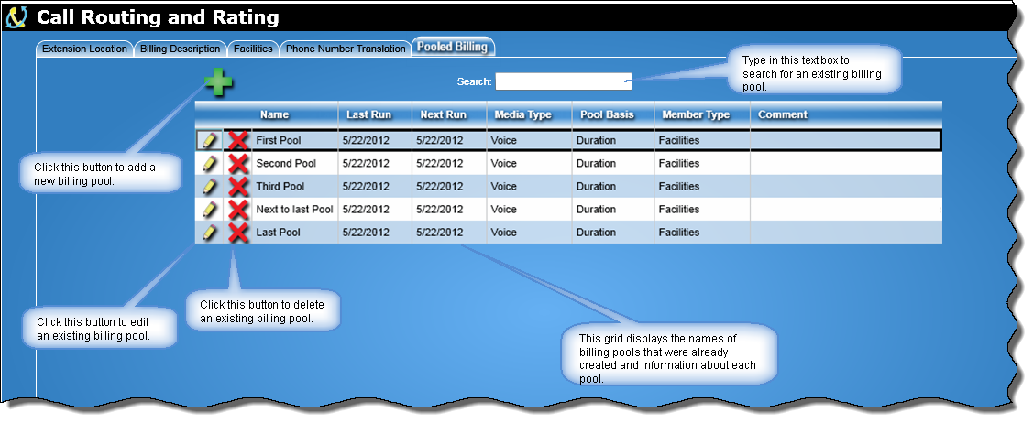Click the Comment cell of First Pool
Viewport: 1033px width, 423px height.
click(x=846, y=140)
